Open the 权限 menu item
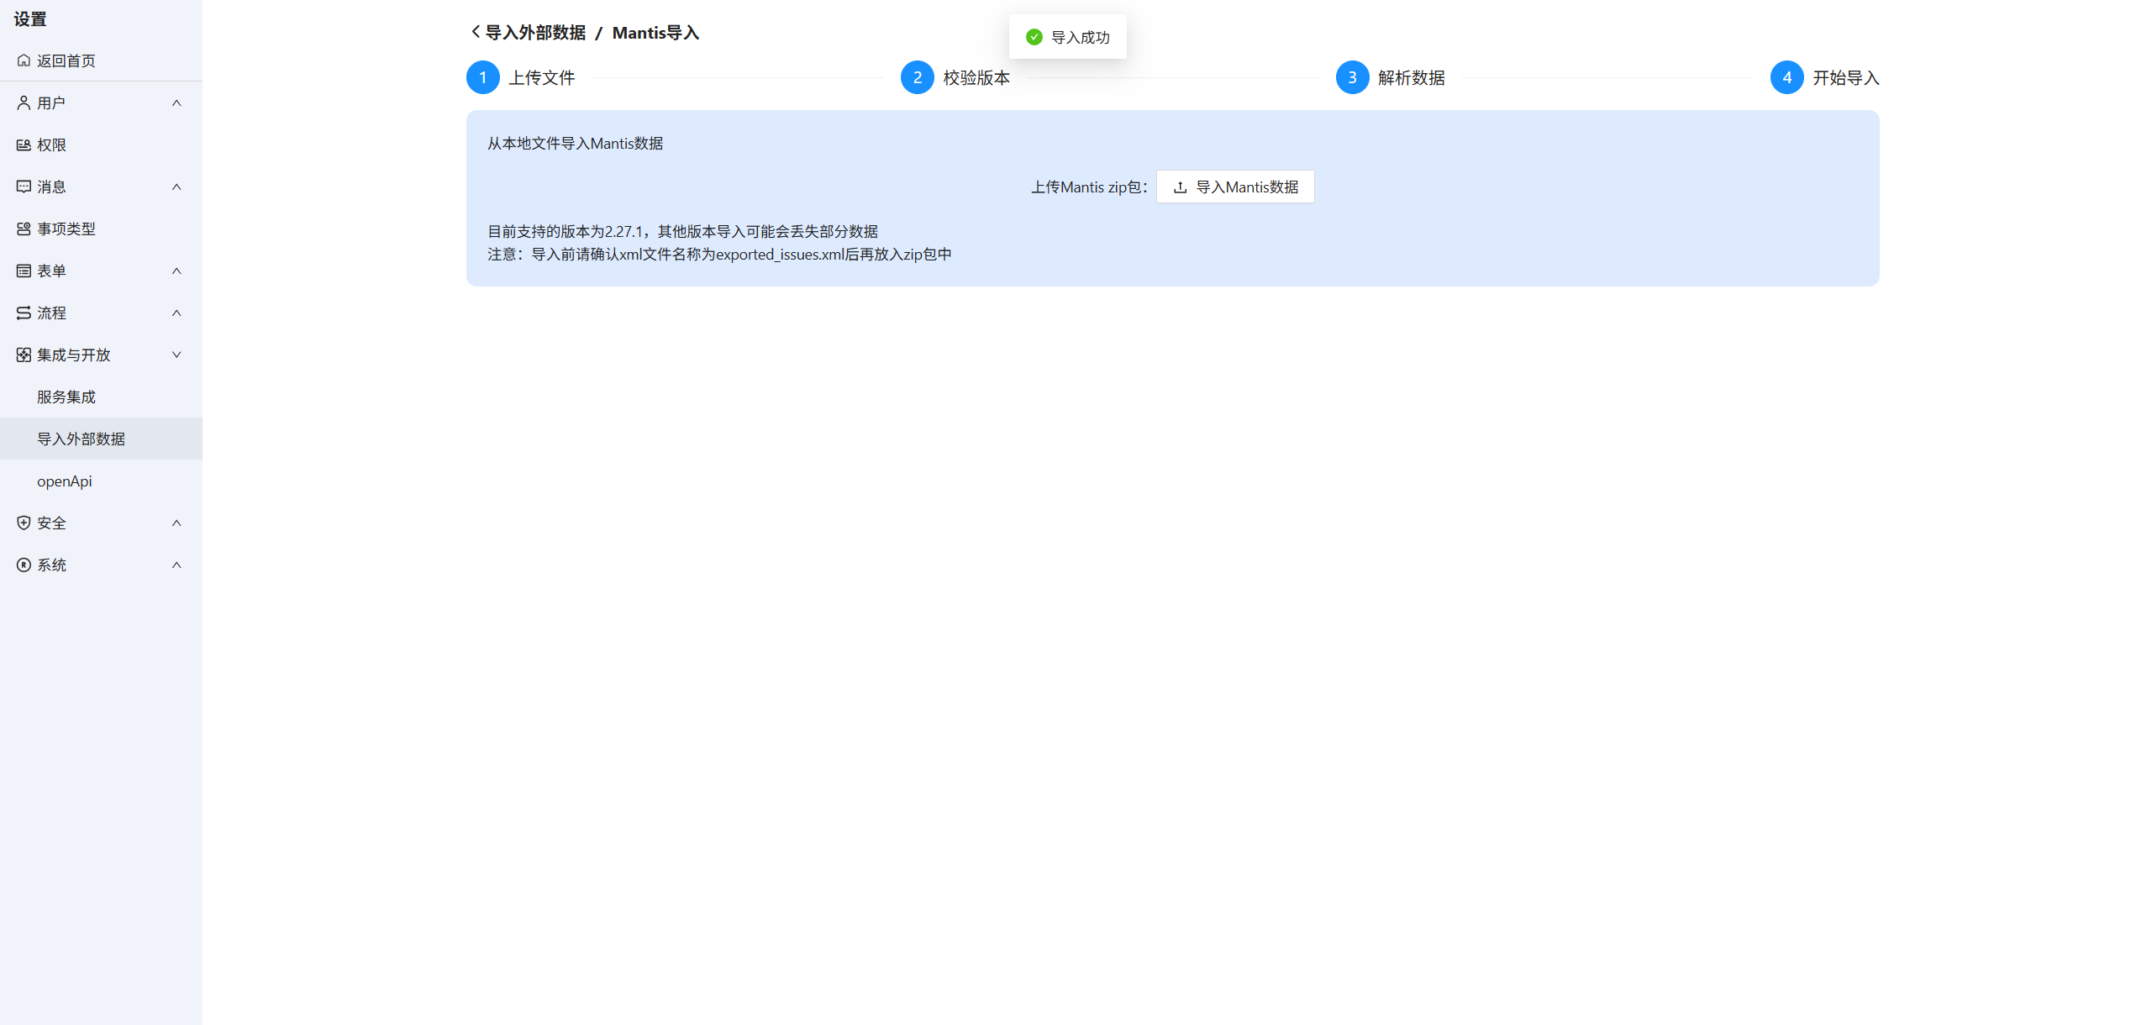 click(x=101, y=145)
